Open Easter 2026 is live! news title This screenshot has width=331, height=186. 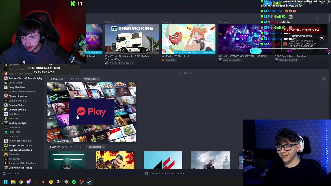[177, 56]
